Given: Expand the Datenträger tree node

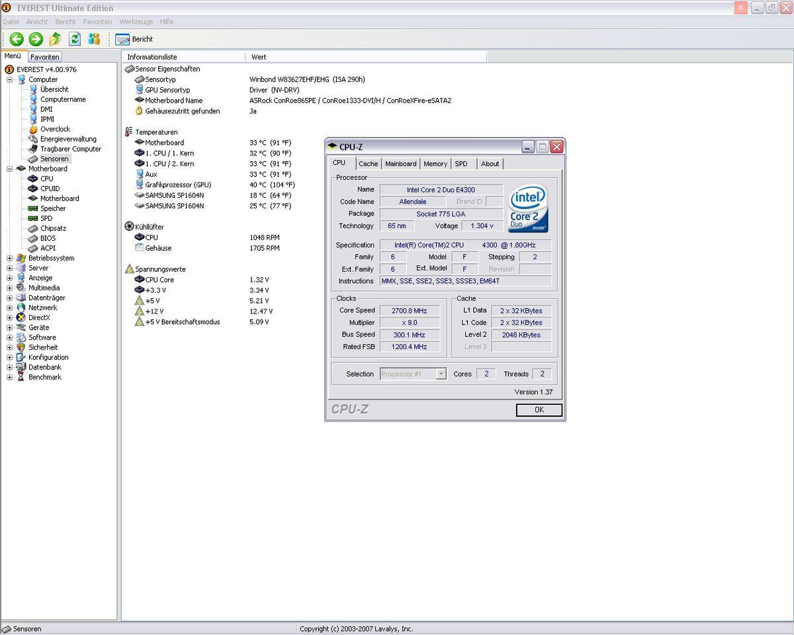Looking at the screenshot, I should pos(10,298).
